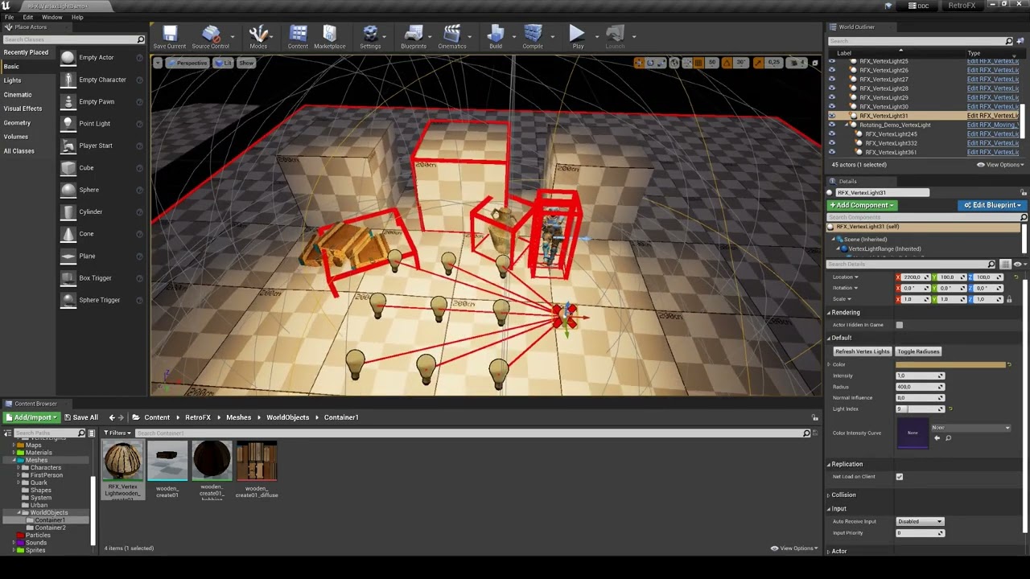This screenshot has height=579, width=1030.
Task: Open the Edit menu
Action: (28, 17)
